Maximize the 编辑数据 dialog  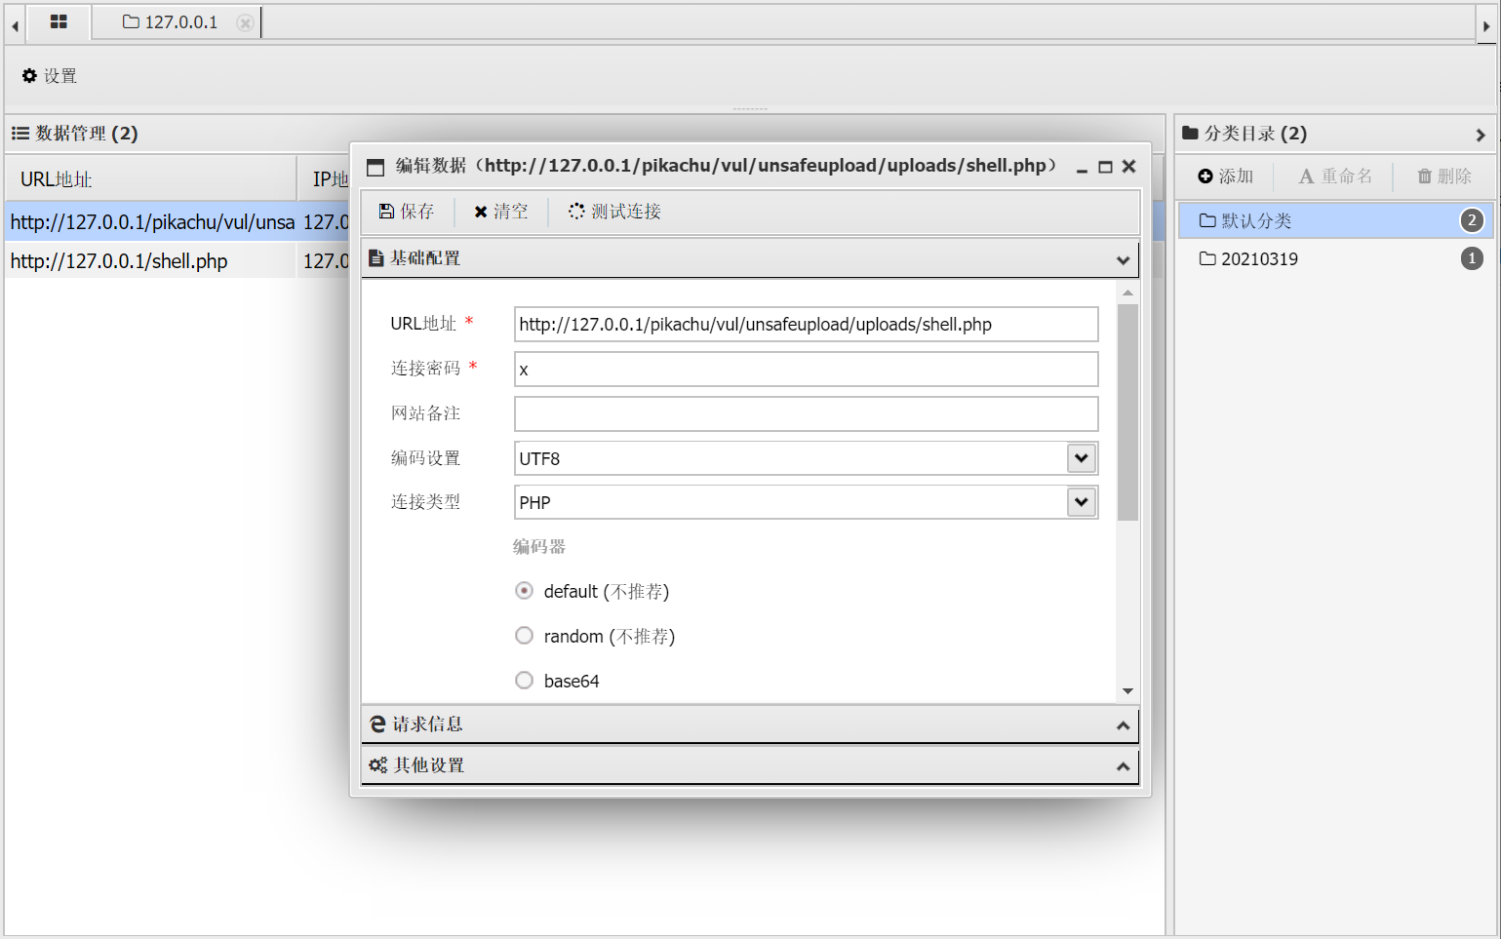(x=1105, y=167)
